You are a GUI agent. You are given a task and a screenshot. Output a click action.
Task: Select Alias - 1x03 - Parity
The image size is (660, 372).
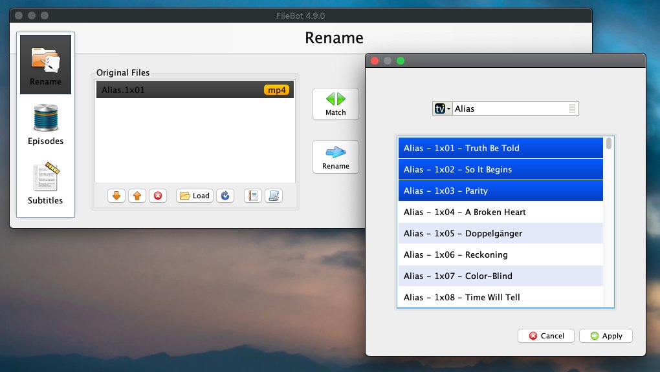point(500,191)
